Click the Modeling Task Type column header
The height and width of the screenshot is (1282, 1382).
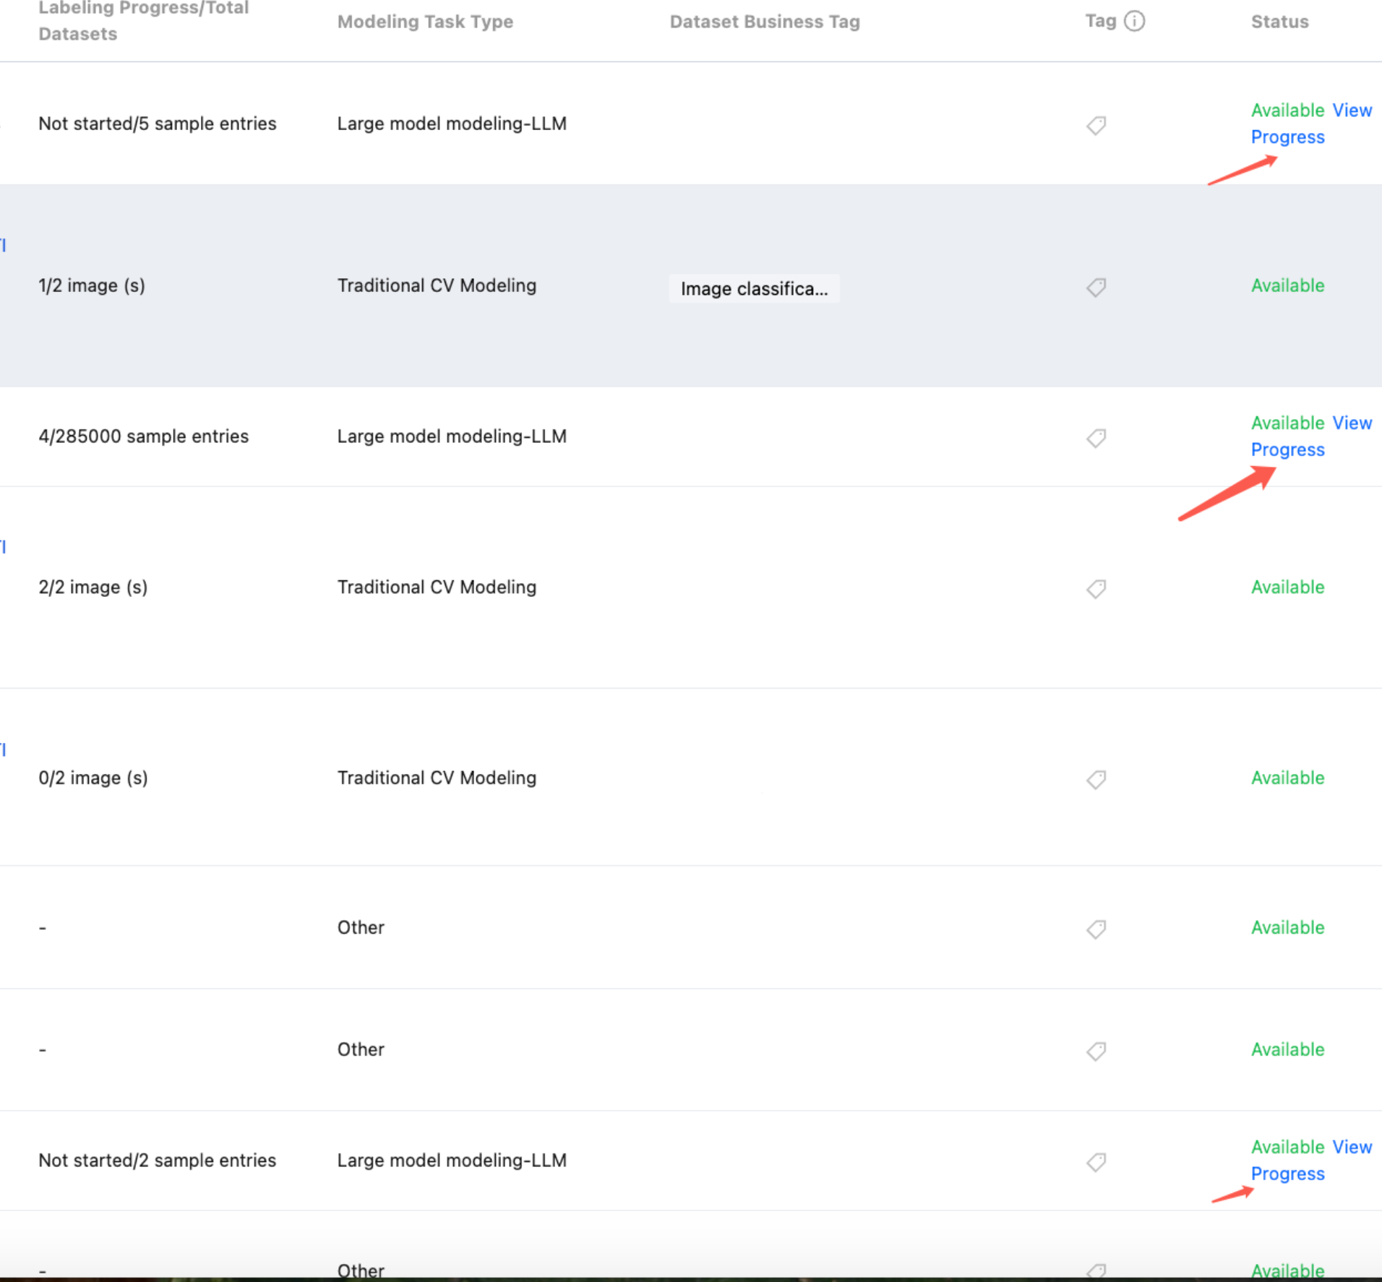tap(425, 22)
